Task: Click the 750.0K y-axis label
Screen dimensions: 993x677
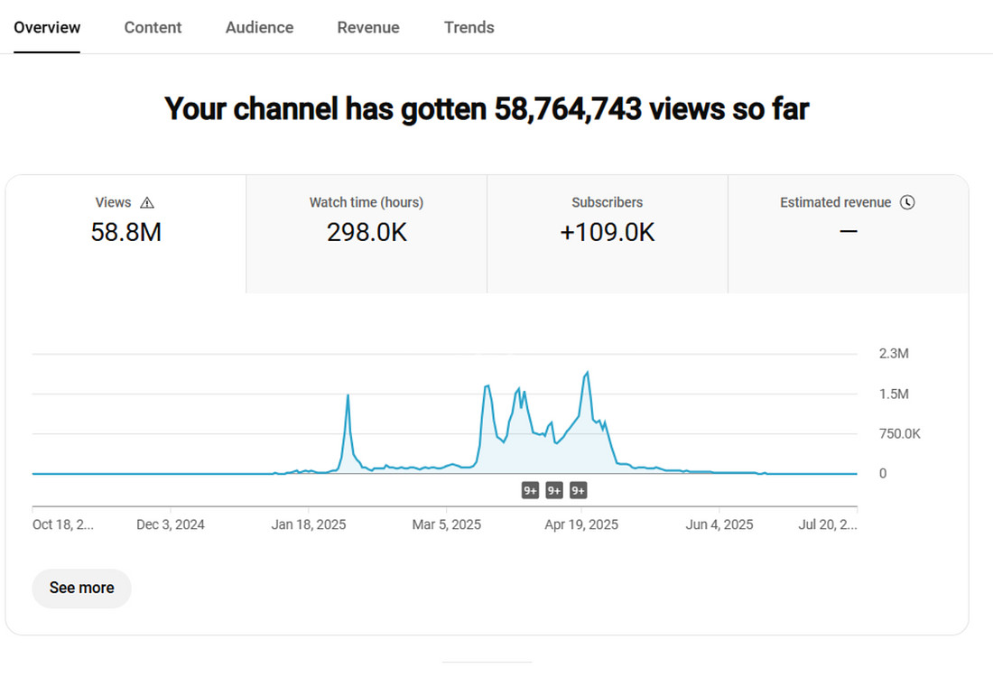Action: [899, 434]
